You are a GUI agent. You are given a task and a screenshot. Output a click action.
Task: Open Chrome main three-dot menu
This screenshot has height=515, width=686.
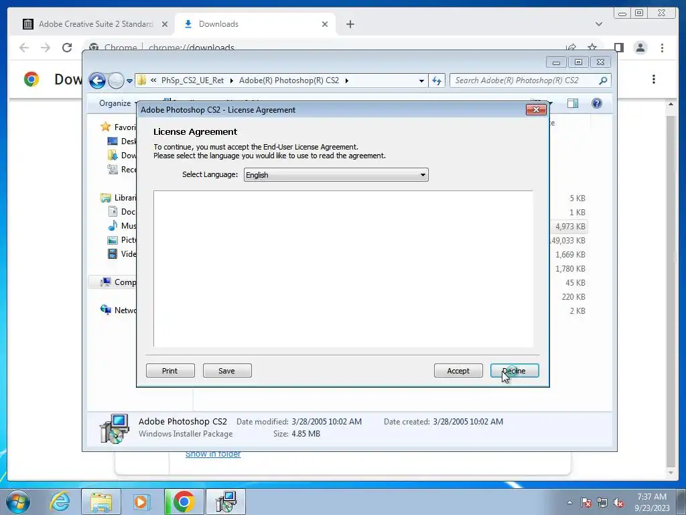click(x=662, y=48)
